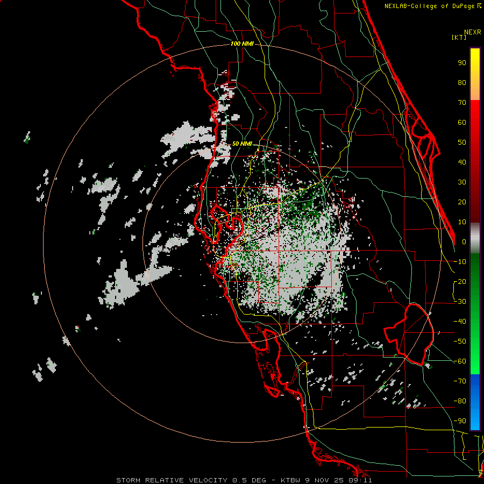484x484 pixels.
Task: Click the "-60" velocity scale value
Action: (460, 361)
